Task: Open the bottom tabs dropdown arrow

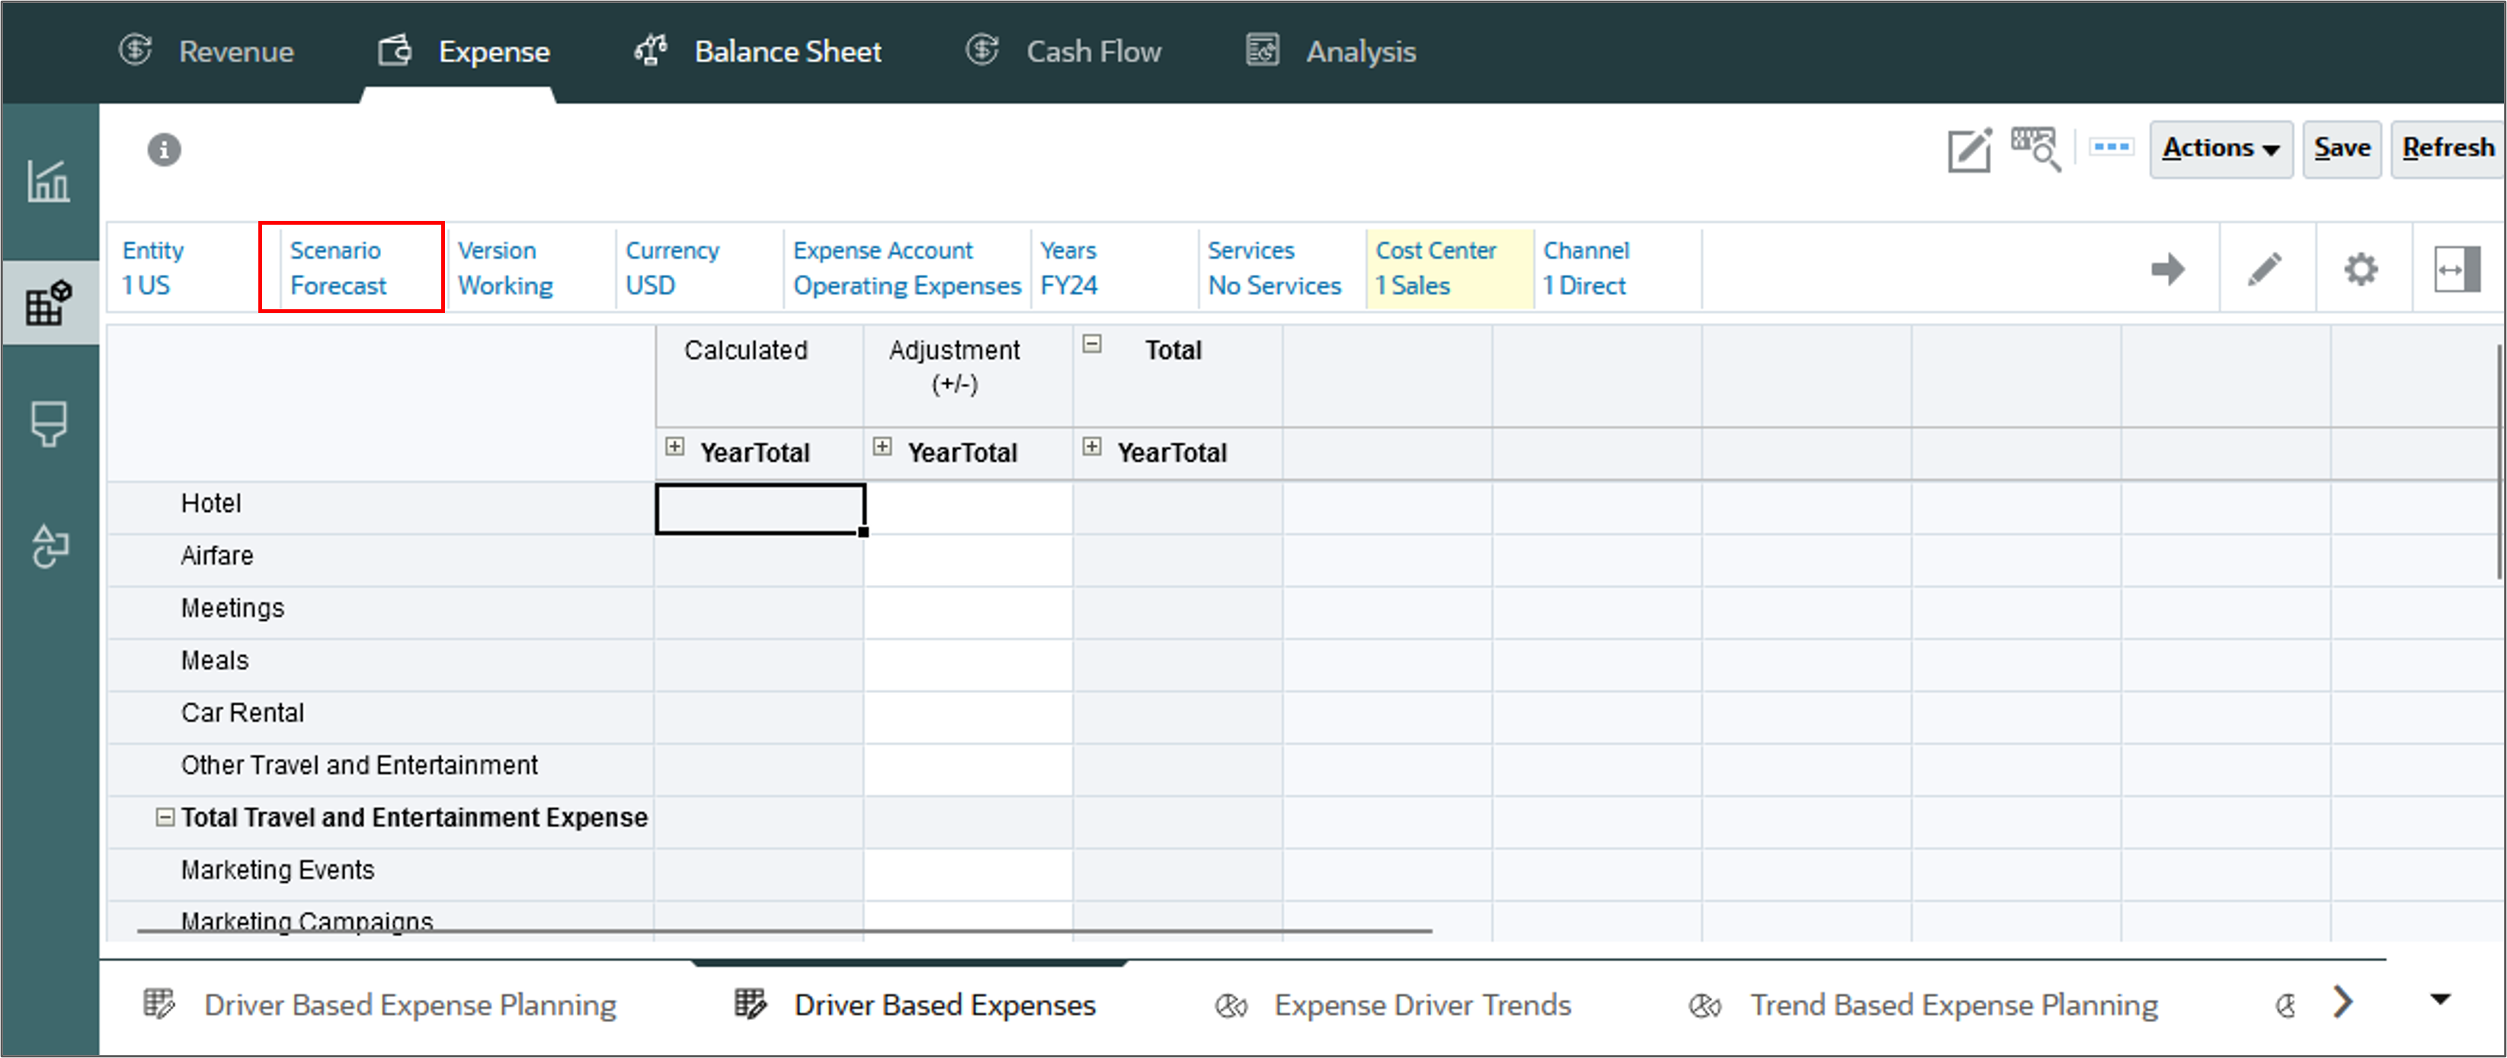Action: [2440, 999]
